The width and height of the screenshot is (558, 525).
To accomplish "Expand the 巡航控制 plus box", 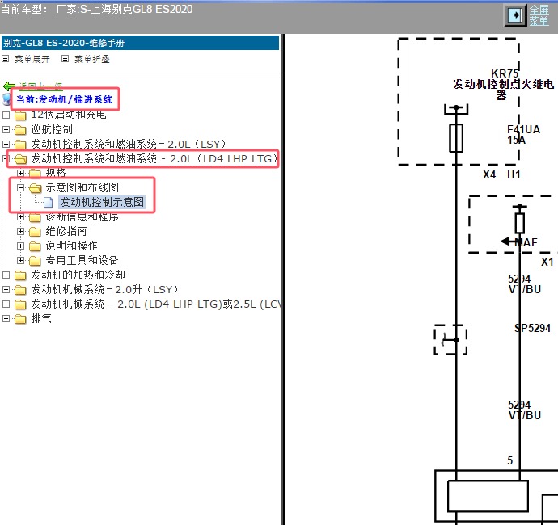I will click(x=7, y=129).
